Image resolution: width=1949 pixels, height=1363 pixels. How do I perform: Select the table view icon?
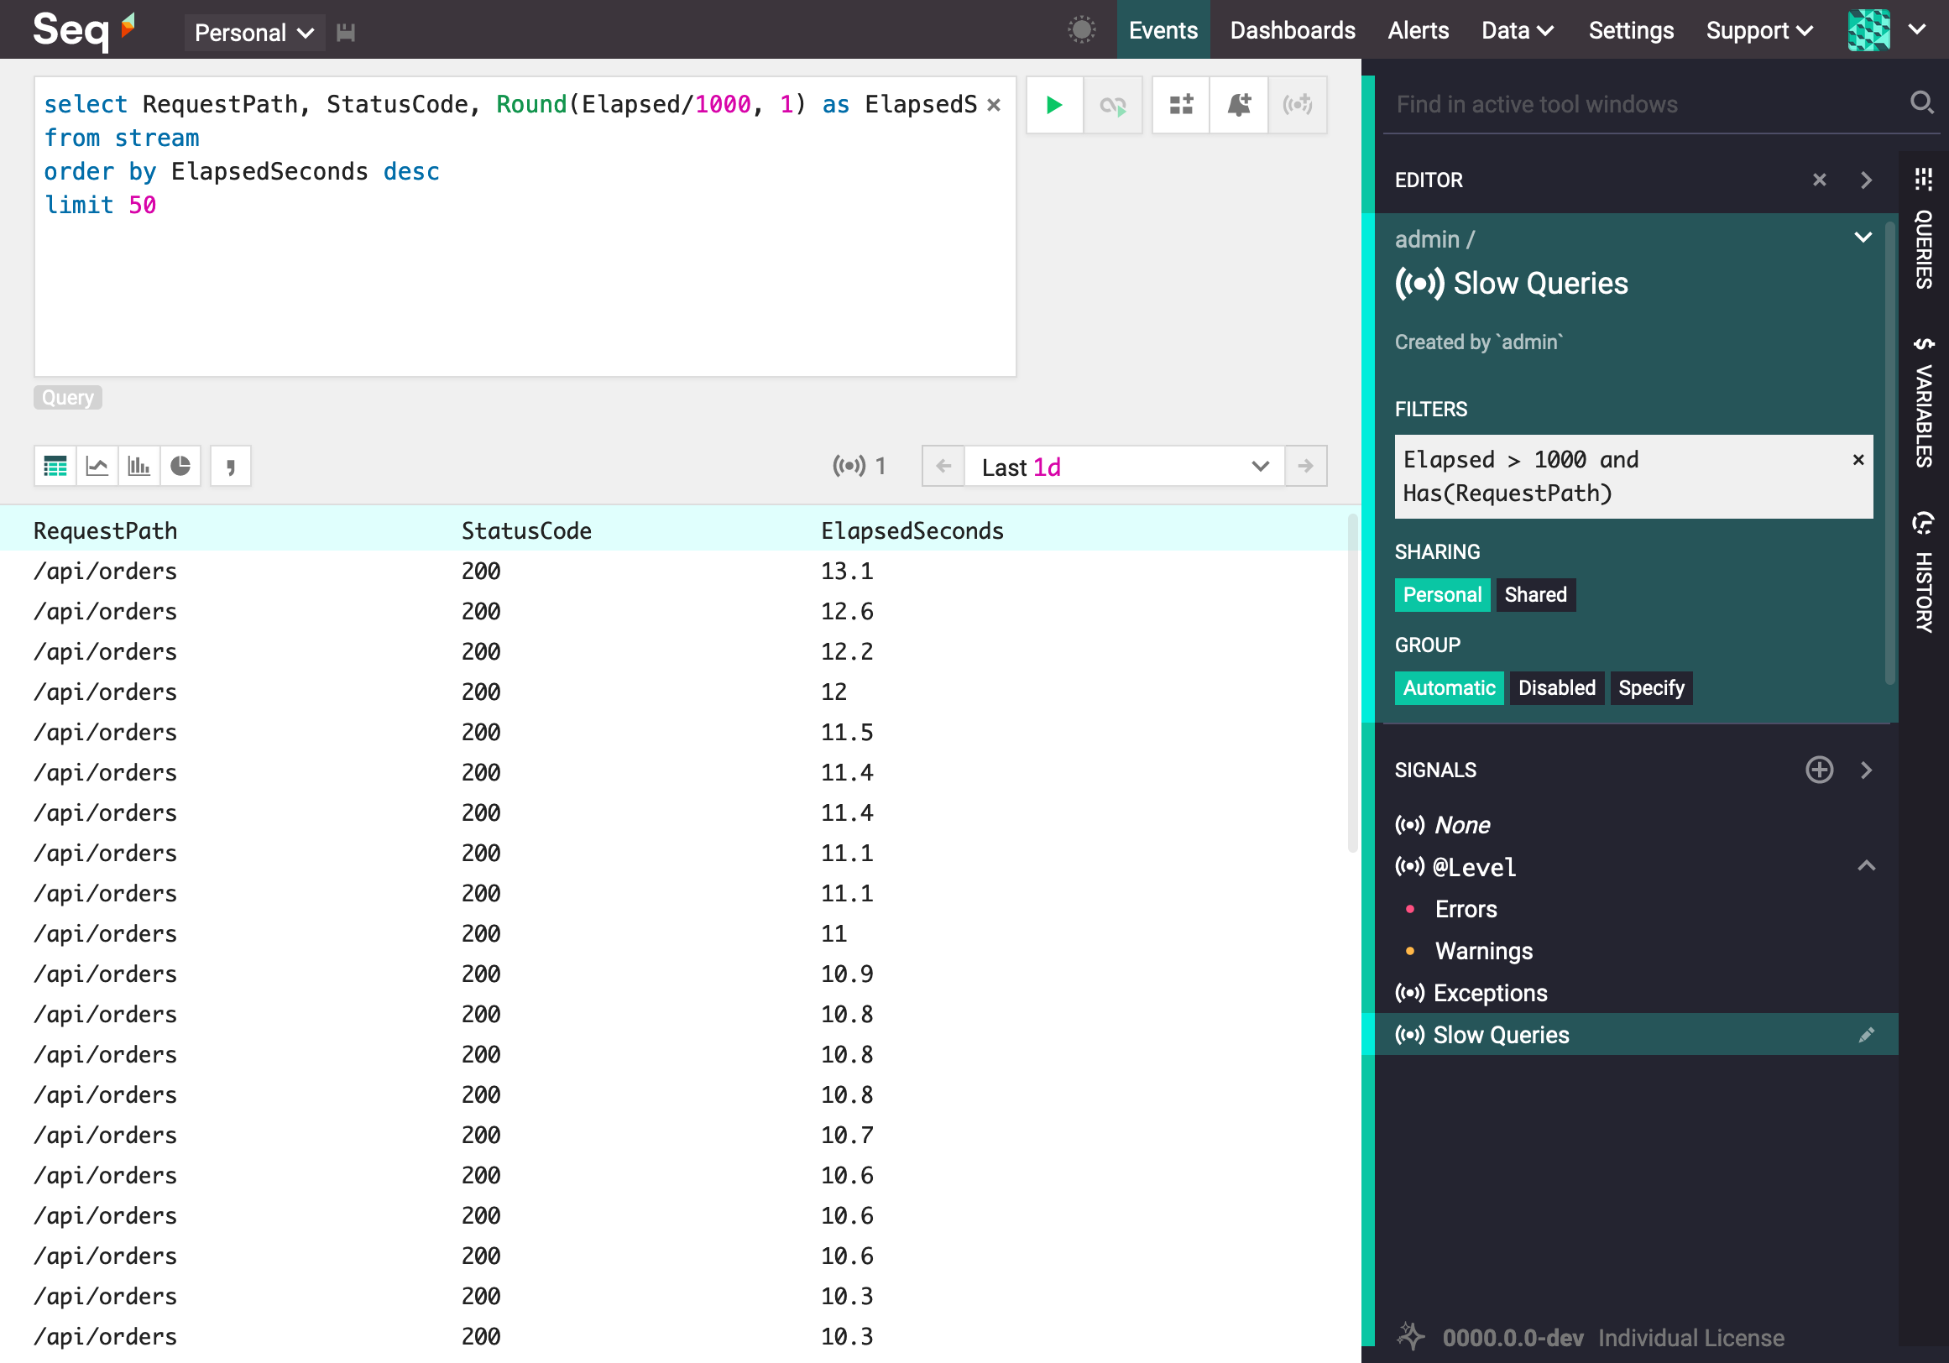pyautogui.click(x=55, y=466)
